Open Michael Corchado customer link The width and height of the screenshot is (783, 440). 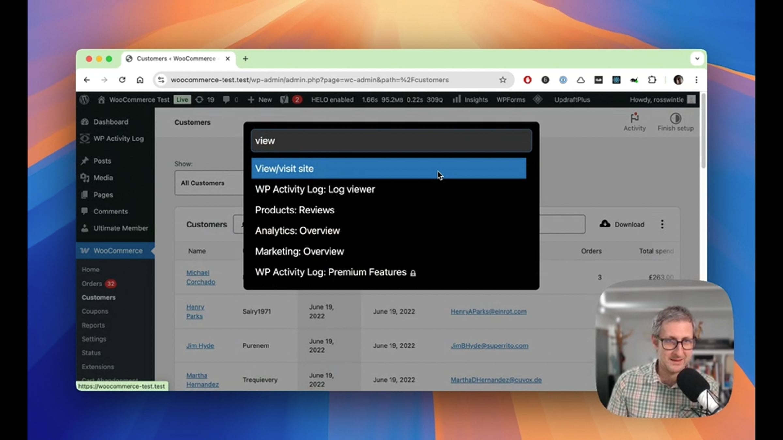pyautogui.click(x=201, y=277)
